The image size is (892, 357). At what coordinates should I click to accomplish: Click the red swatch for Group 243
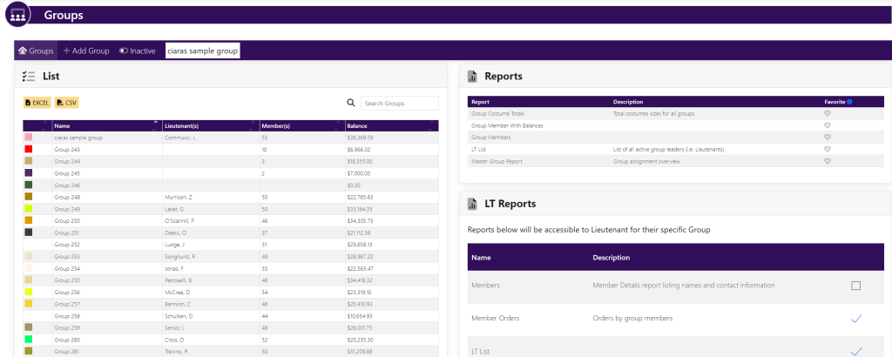point(29,150)
